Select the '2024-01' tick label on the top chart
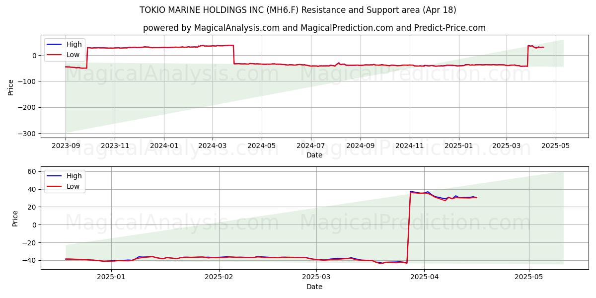Viewport: 596px width, 298px height. click(x=164, y=146)
